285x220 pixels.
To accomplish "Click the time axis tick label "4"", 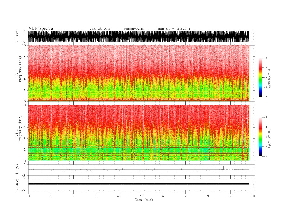I will (118, 196).
